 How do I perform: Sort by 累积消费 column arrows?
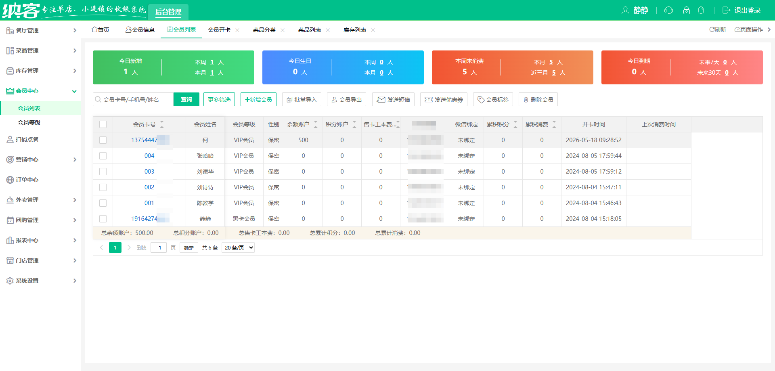tap(554, 124)
